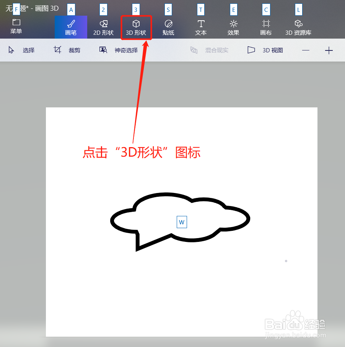345x347 pixels.
Task: Select the 文本 (Text) tool
Action: click(200, 27)
